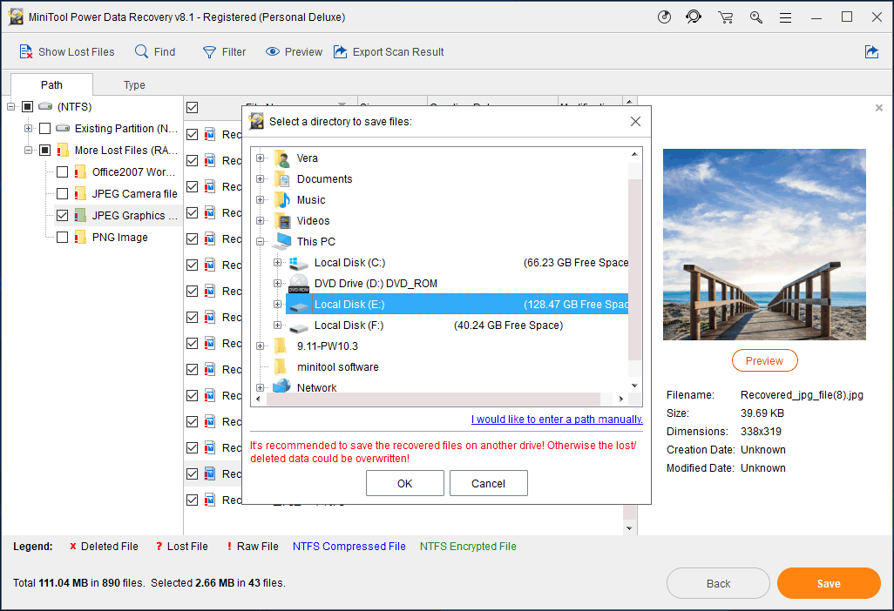Open the hamburger menu icon
This screenshot has width=894, height=611.
[x=786, y=17]
